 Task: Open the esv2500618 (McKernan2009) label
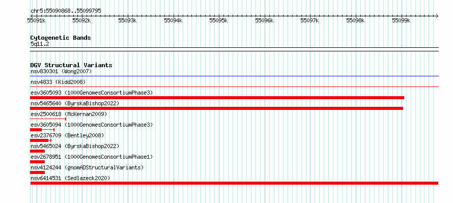click(x=69, y=114)
